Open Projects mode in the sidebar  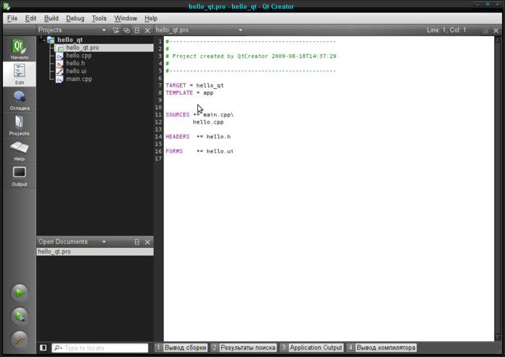[20, 125]
